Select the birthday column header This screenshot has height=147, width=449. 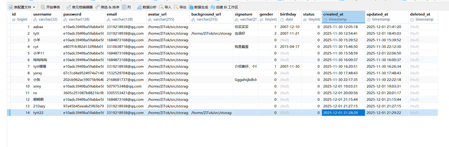pyautogui.click(x=290, y=17)
